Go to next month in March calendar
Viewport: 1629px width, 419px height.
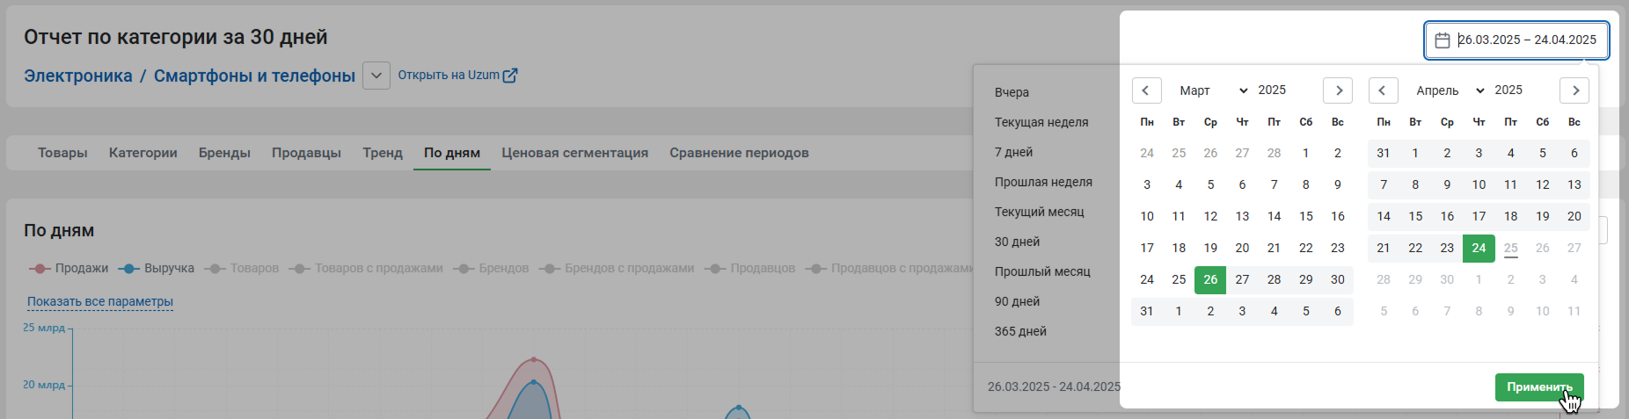coord(1338,90)
